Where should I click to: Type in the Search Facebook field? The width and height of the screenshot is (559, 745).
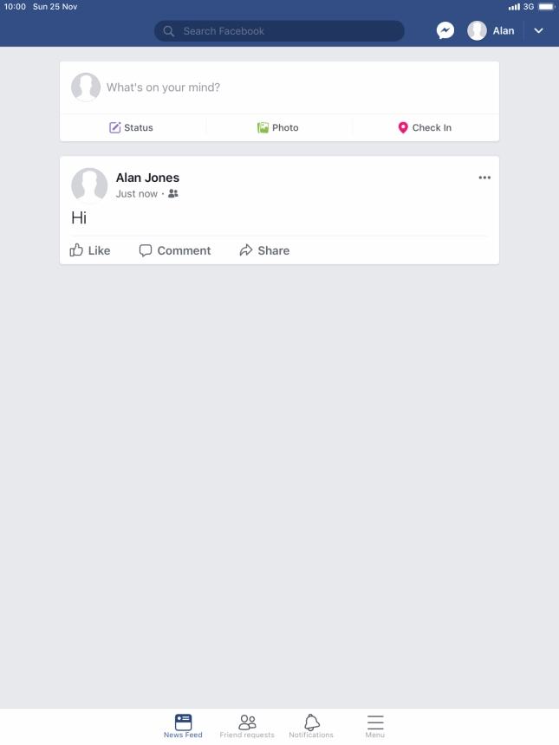click(x=286, y=31)
